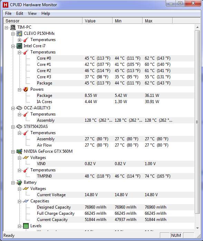
Task: Open the File menu
Action: pos(8,13)
